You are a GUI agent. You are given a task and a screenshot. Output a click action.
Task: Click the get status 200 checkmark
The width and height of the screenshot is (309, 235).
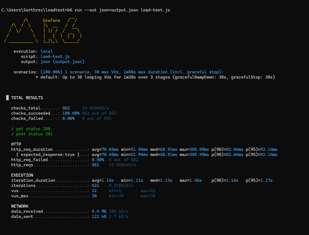coord(12,129)
